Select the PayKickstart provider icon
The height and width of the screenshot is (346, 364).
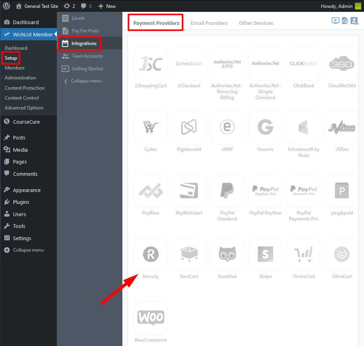tap(189, 191)
